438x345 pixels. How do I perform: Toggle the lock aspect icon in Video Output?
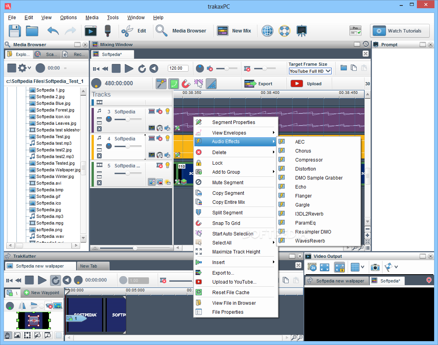coord(340,267)
